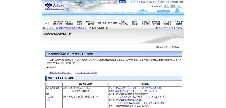This screenshot has height=108, width=226.
Task: Click the 第1回本部会議 cell text
Action: [x=53, y=88]
